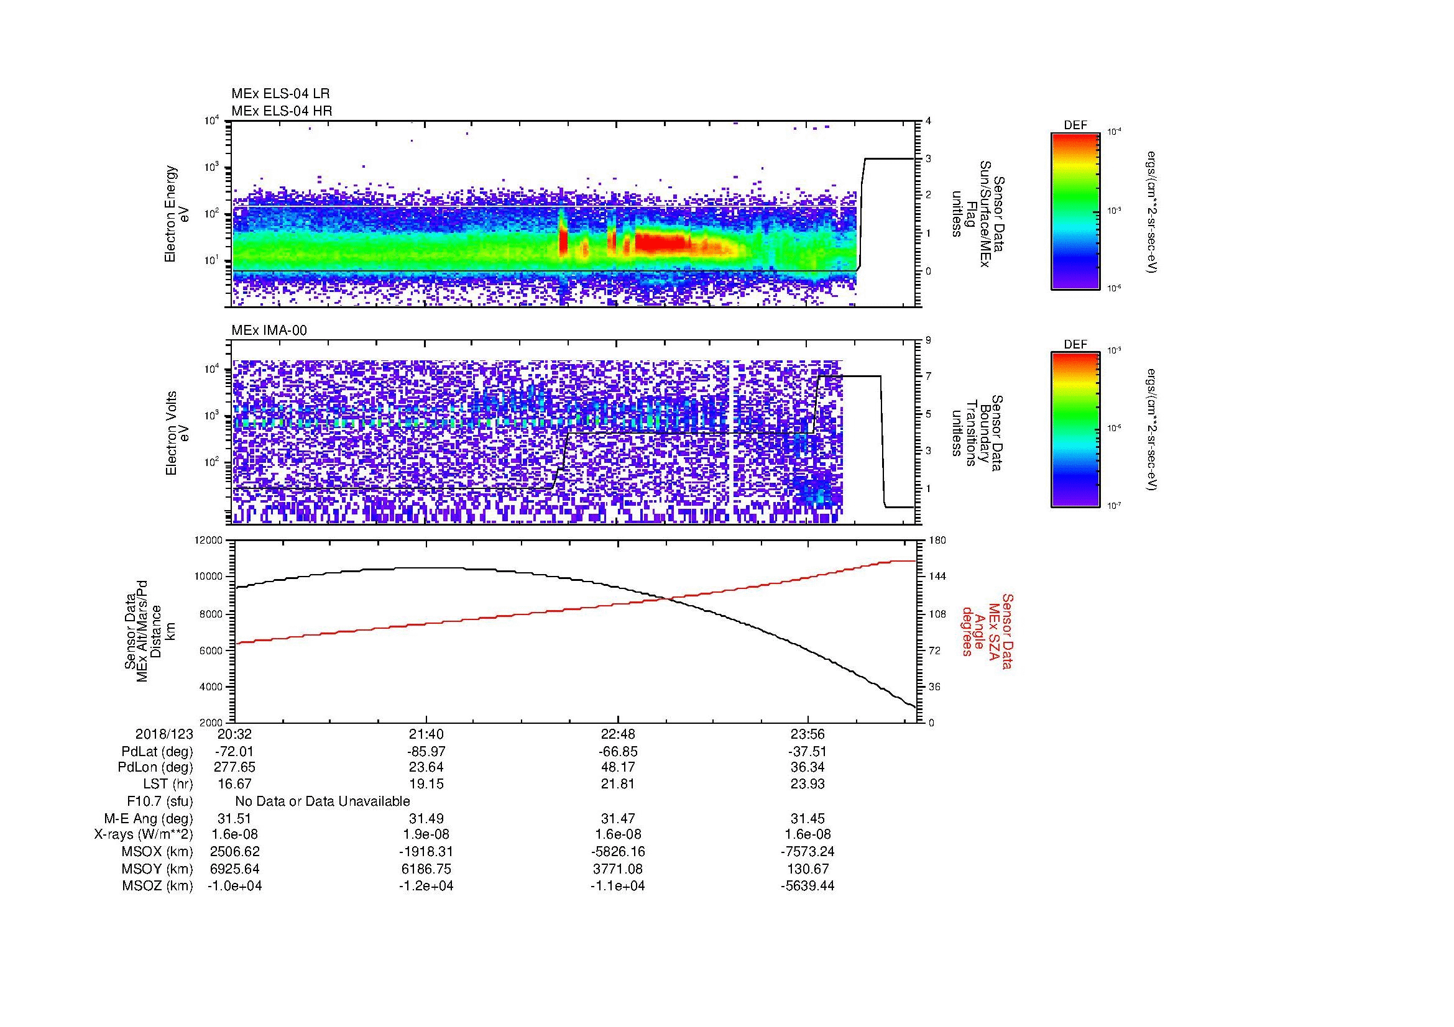Click MSOZ value -5639.44
The width and height of the screenshot is (1454, 1027).
pyautogui.click(x=808, y=886)
